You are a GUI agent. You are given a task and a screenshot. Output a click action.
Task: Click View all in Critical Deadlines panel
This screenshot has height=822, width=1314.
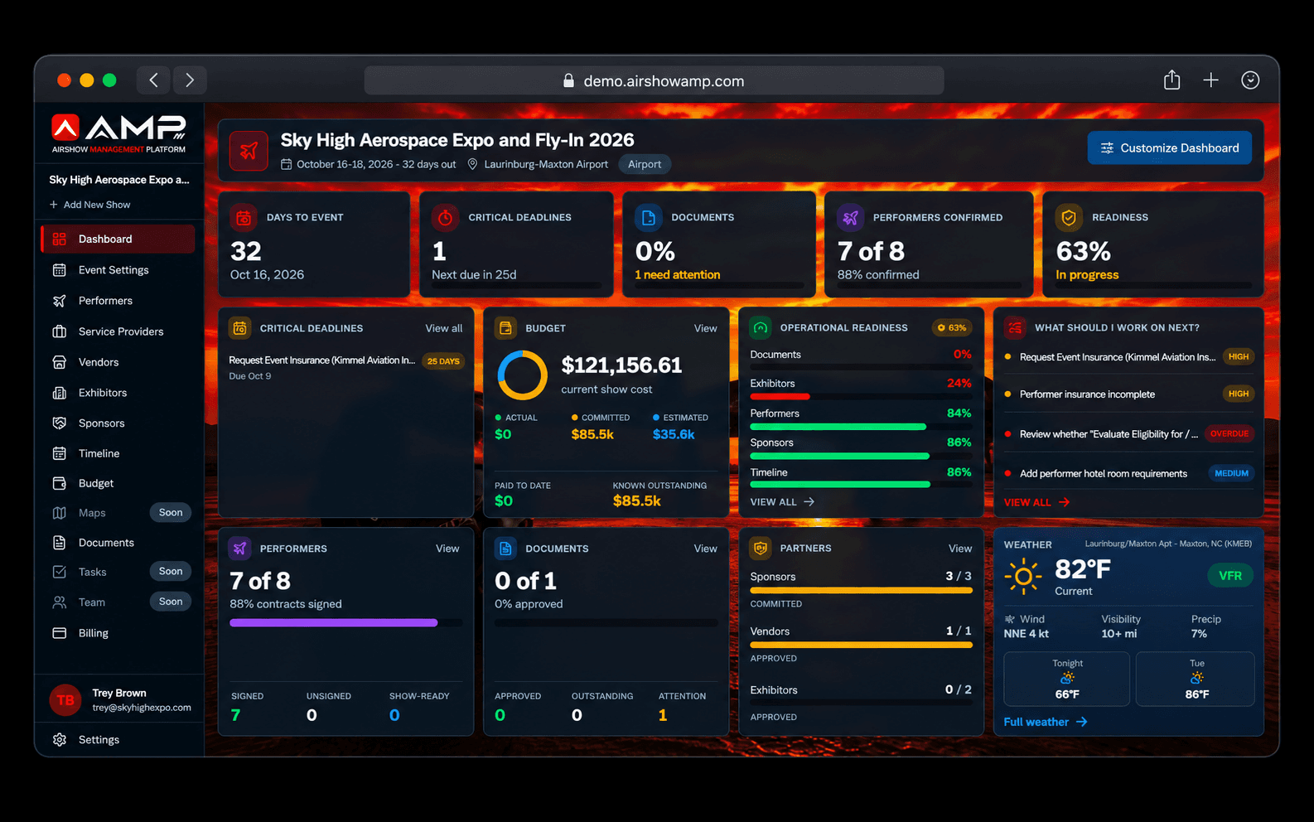pyautogui.click(x=444, y=328)
